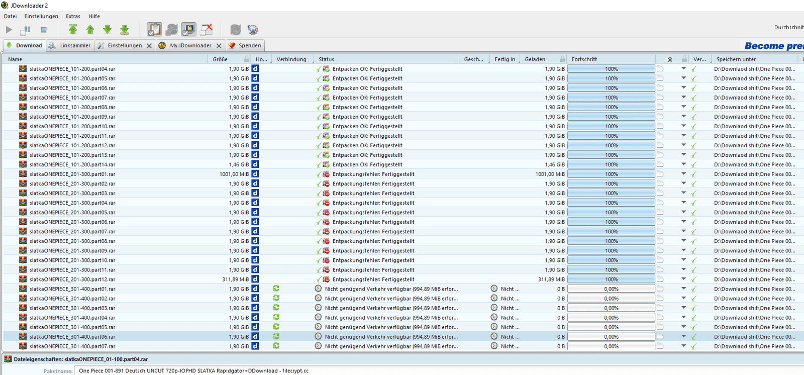Sort by the Verbindung column header
804x375 pixels.
click(291, 59)
